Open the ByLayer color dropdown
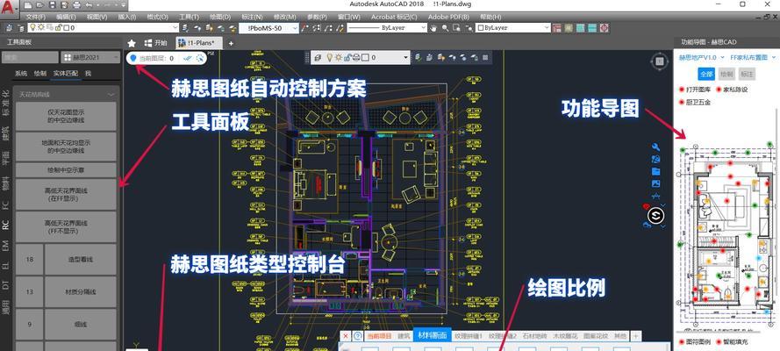Viewport: 780px width, 351px height. (x=513, y=28)
